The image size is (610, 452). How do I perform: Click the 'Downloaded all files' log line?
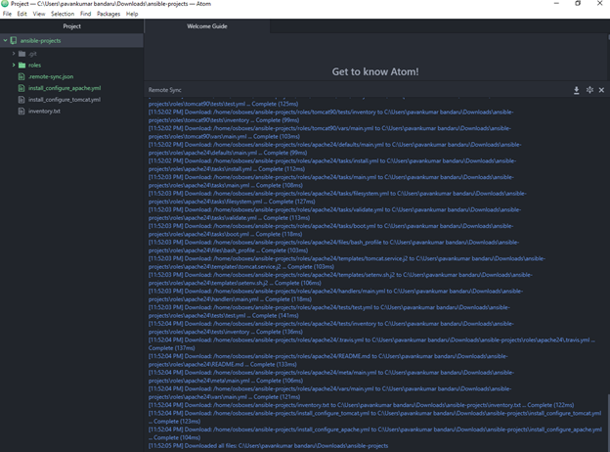click(x=268, y=446)
